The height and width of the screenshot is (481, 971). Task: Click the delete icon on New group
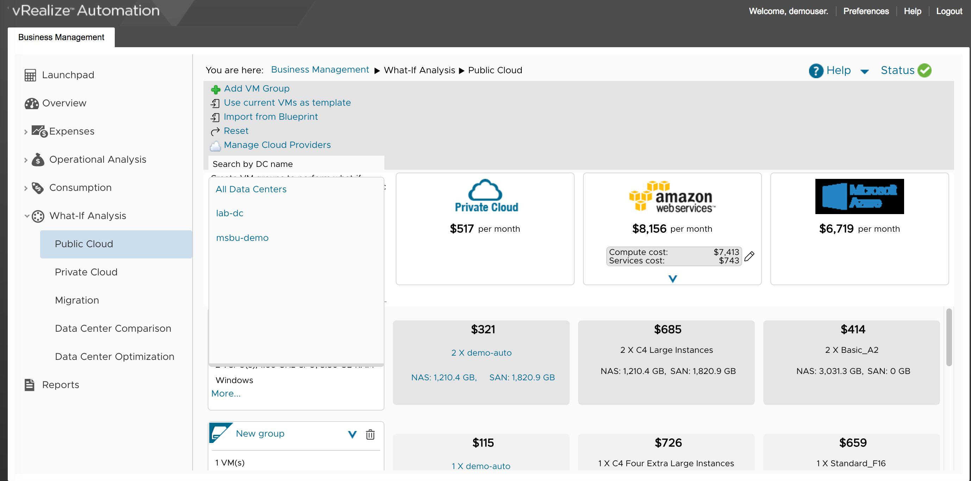point(370,435)
